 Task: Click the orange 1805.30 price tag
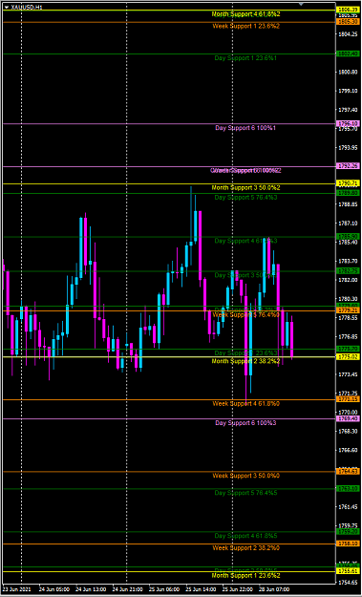[349, 22]
